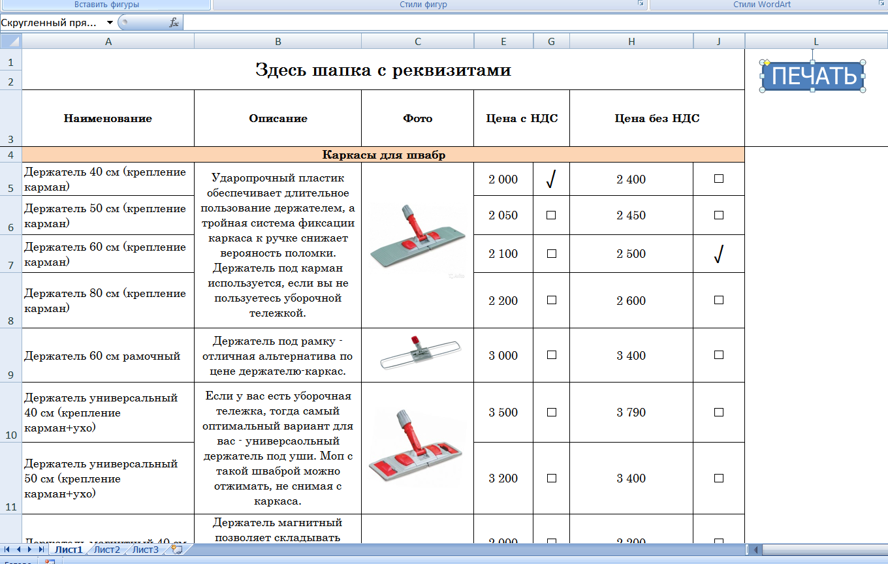888x564 pixels.
Task: Click cell 'Держатель 60 см рамочный'
Action: click(108, 355)
